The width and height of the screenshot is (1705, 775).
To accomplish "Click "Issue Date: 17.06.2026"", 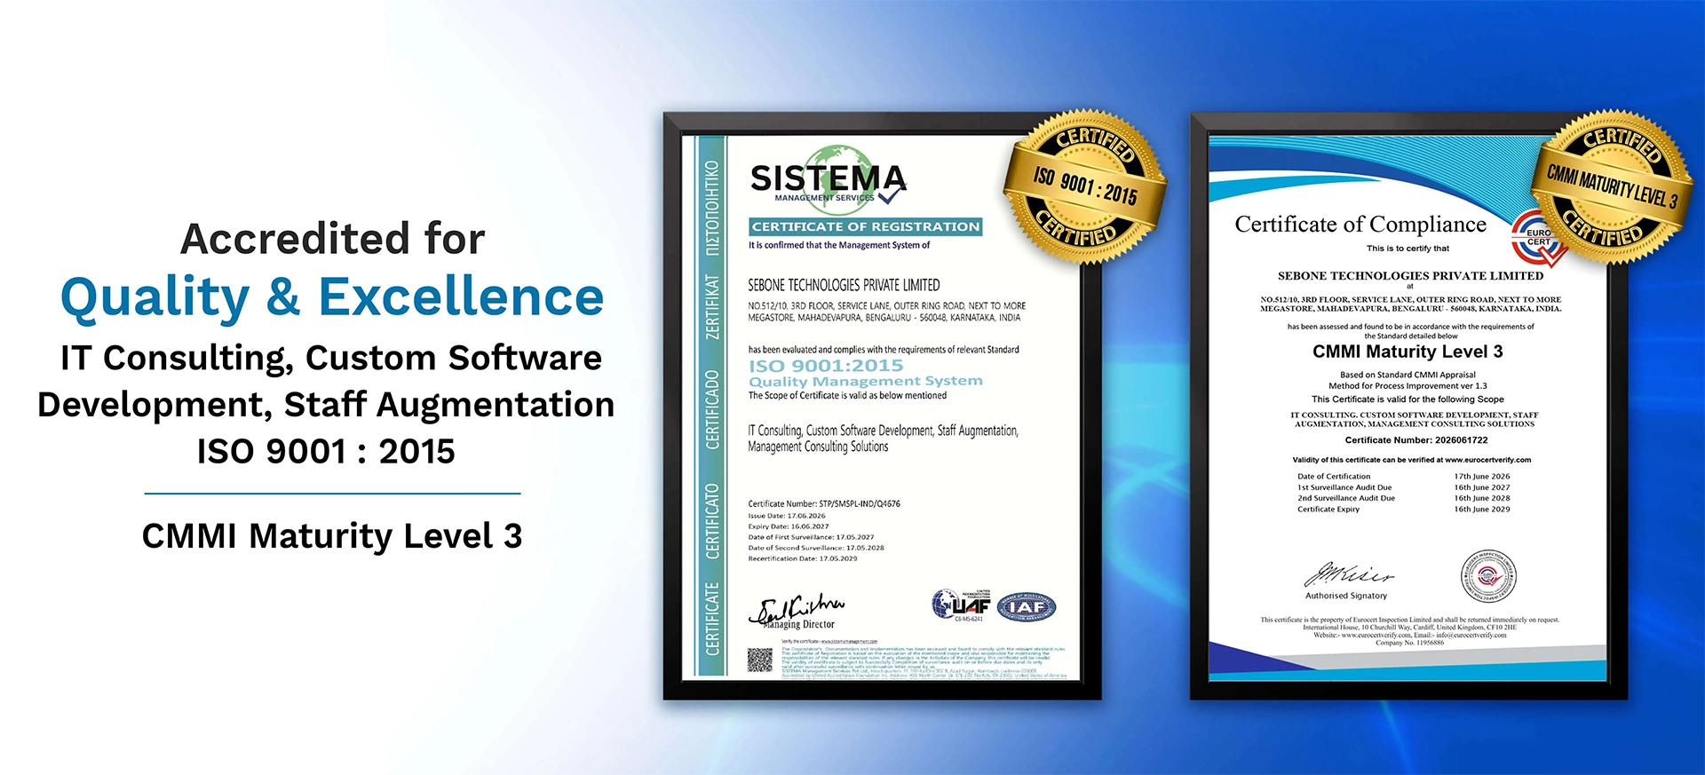I will [x=787, y=516].
